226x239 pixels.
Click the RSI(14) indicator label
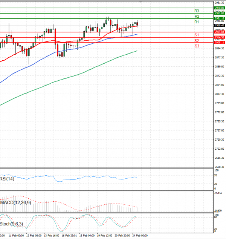pos(7,179)
